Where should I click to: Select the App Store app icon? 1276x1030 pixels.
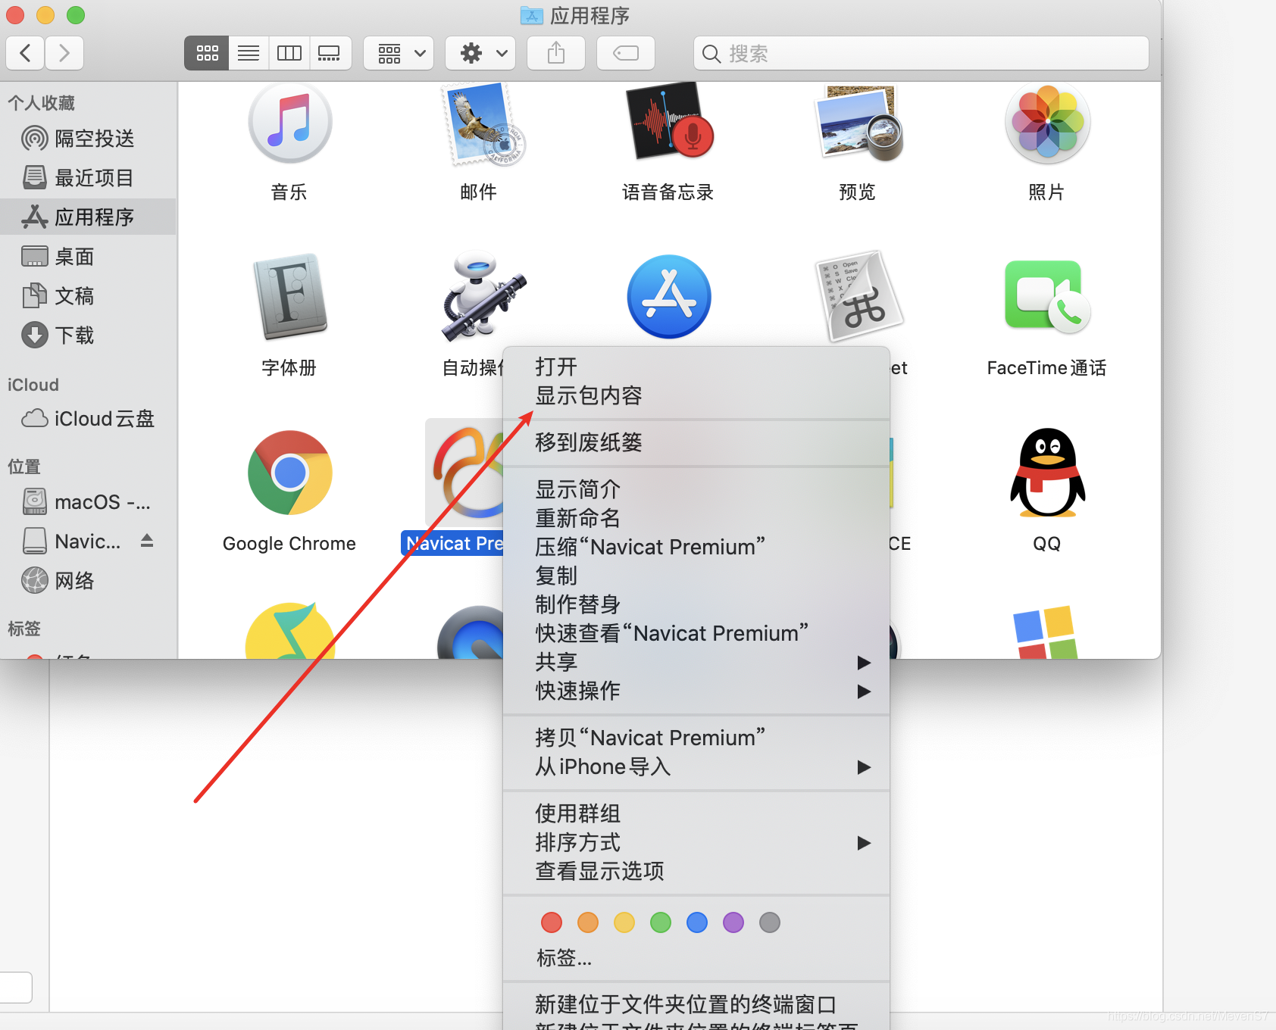[669, 297]
